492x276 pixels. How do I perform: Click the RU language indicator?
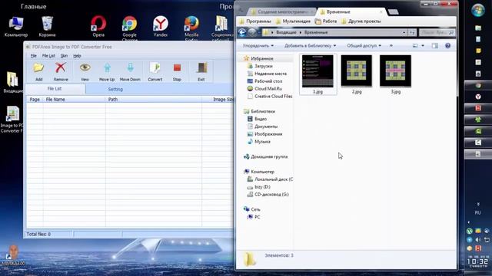click(478, 213)
